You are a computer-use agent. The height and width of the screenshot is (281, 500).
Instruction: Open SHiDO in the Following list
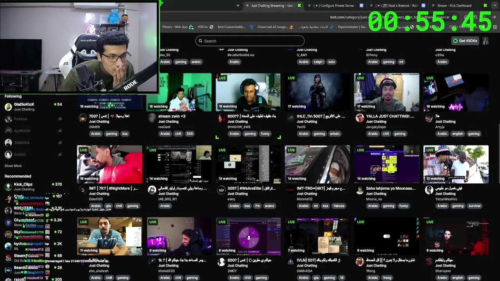coord(33,155)
